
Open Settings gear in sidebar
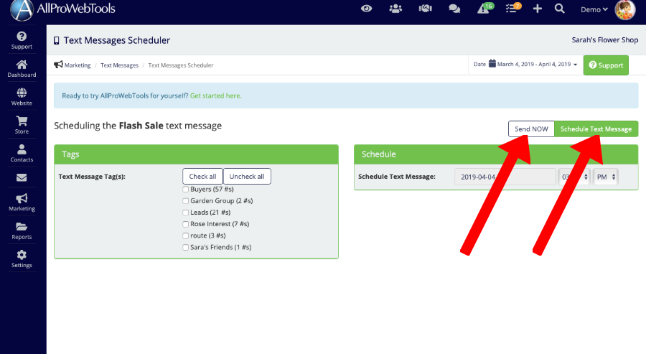(x=22, y=259)
